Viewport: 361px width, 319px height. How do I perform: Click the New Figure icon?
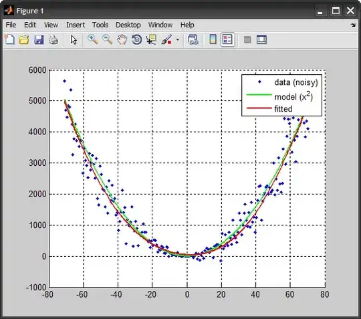pyautogui.click(x=9, y=39)
